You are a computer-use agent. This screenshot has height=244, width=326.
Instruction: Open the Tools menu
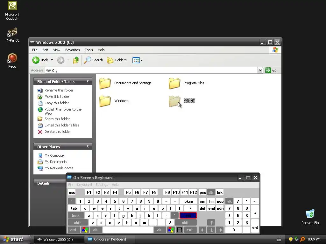[x=89, y=50]
